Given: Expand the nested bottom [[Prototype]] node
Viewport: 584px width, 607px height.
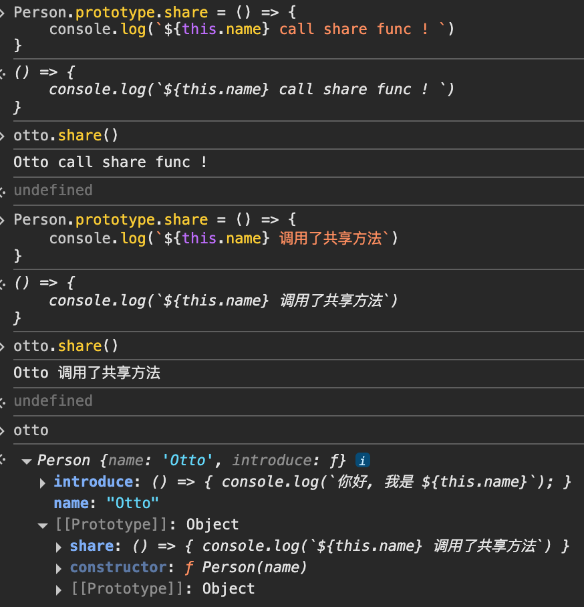Looking at the screenshot, I should (x=59, y=589).
